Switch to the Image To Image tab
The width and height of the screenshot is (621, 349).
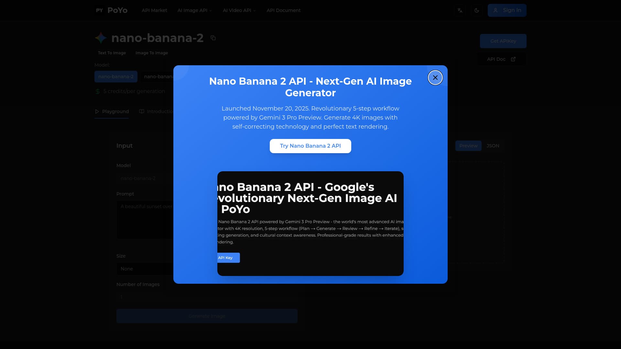point(152,53)
